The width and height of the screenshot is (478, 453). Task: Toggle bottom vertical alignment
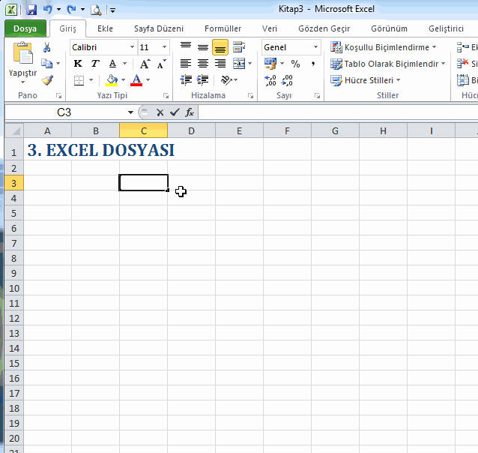(220, 47)
